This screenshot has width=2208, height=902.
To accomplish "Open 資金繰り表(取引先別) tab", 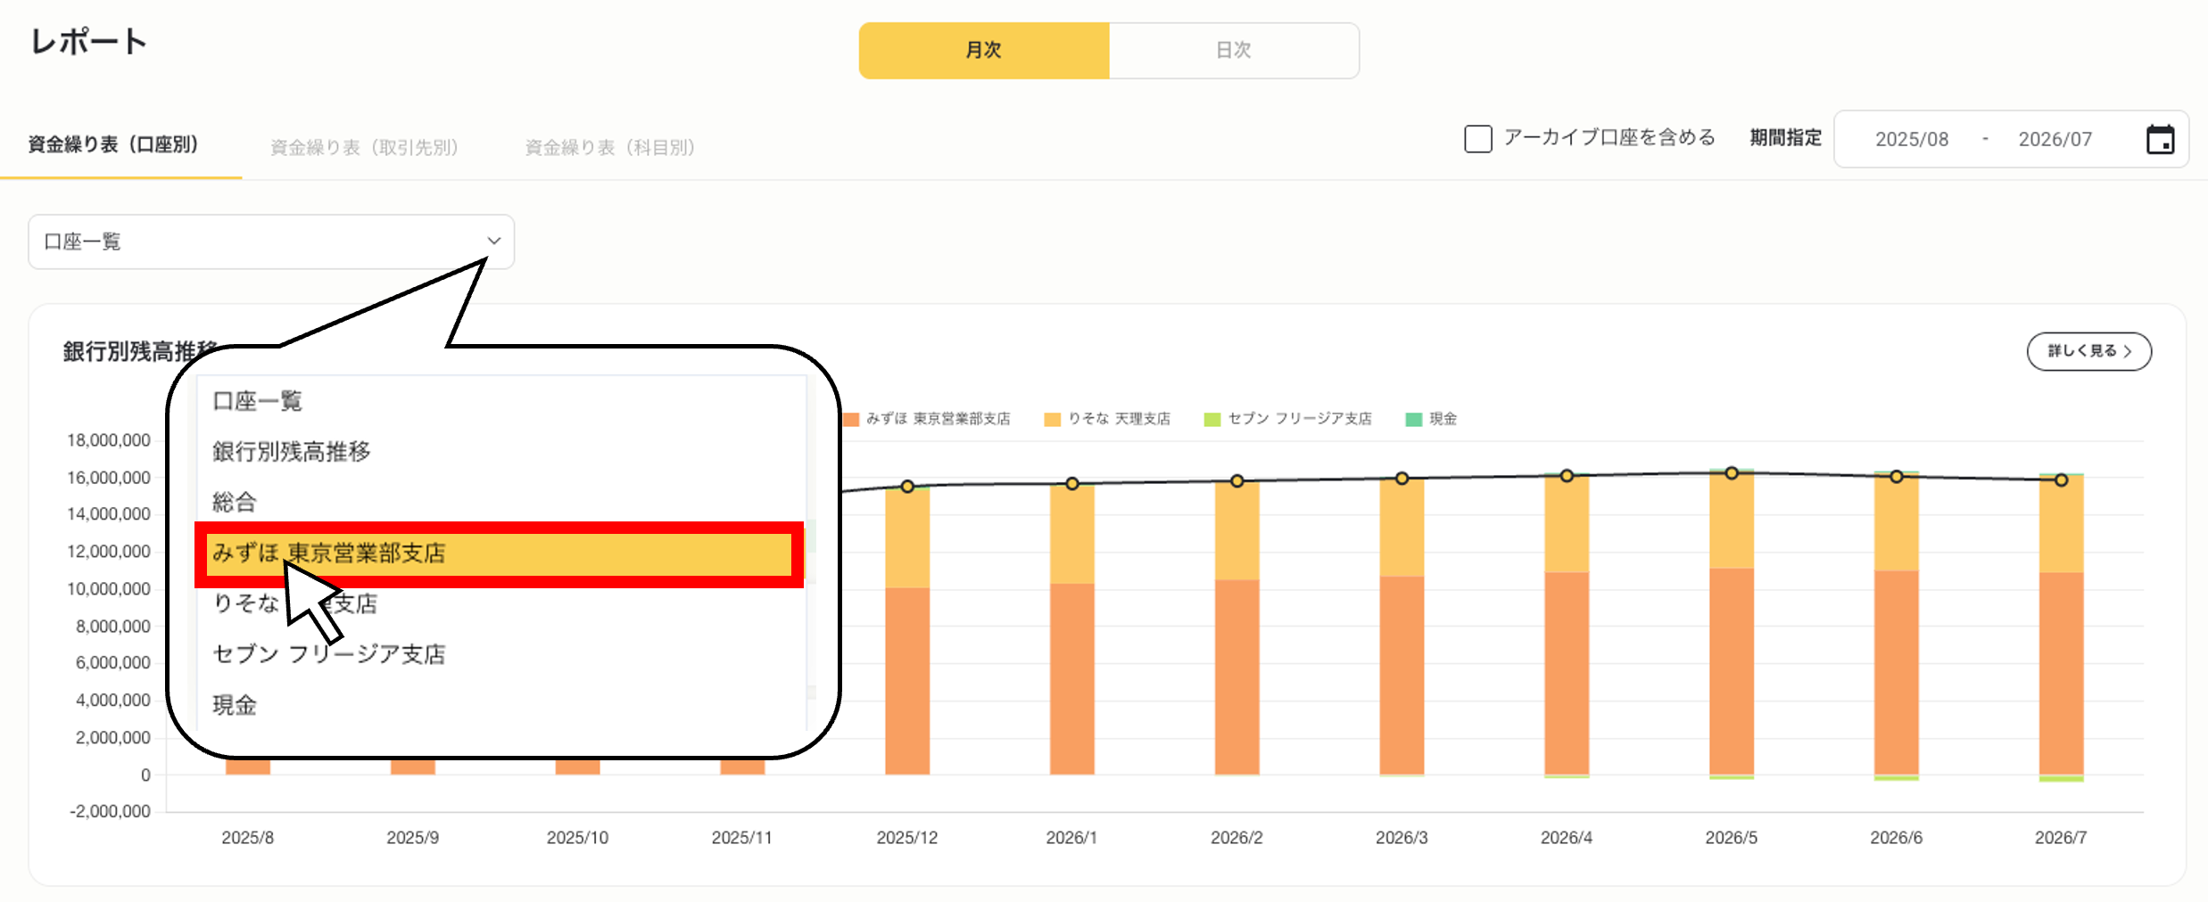I will point(364,147).
